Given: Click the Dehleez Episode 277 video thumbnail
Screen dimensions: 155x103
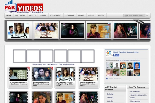Looking at the screenshot, I should click(x=65, y=74).
